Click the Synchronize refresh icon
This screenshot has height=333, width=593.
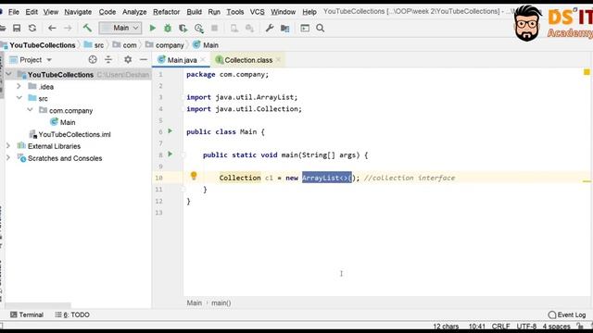[32, 28]
